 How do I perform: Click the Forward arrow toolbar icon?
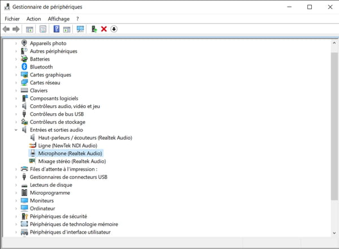coord(16,29)
